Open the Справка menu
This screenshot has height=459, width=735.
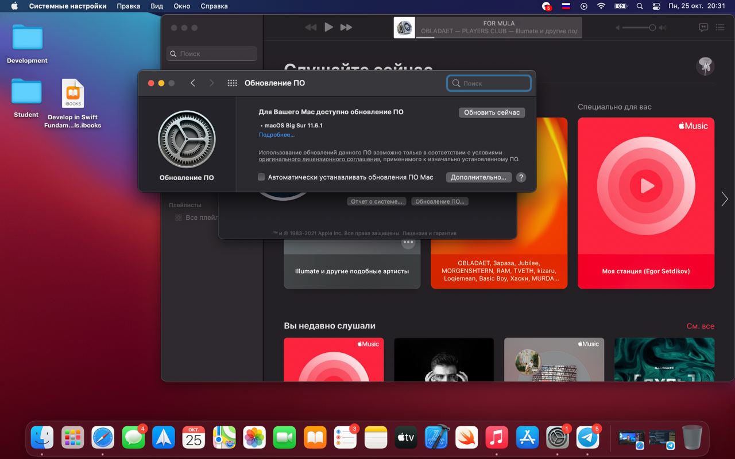pos(214,6)
